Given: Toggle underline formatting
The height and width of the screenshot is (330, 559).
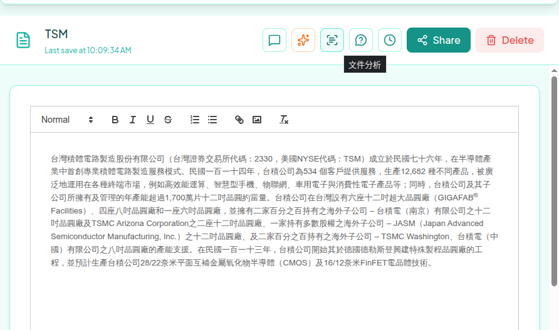Looking at the screenshot, I should 150,120.
